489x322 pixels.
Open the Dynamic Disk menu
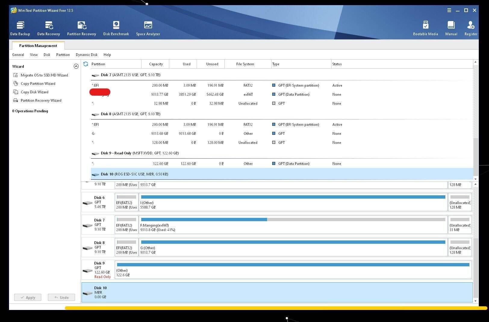[87, 55]
